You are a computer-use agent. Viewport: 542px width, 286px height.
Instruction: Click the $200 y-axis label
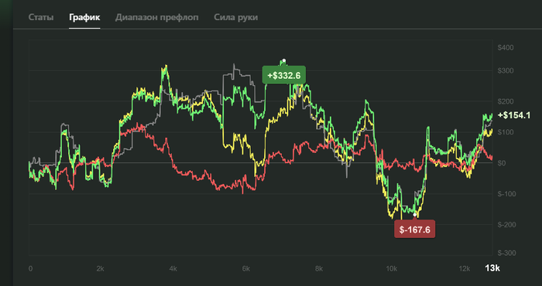click(506, 101)
